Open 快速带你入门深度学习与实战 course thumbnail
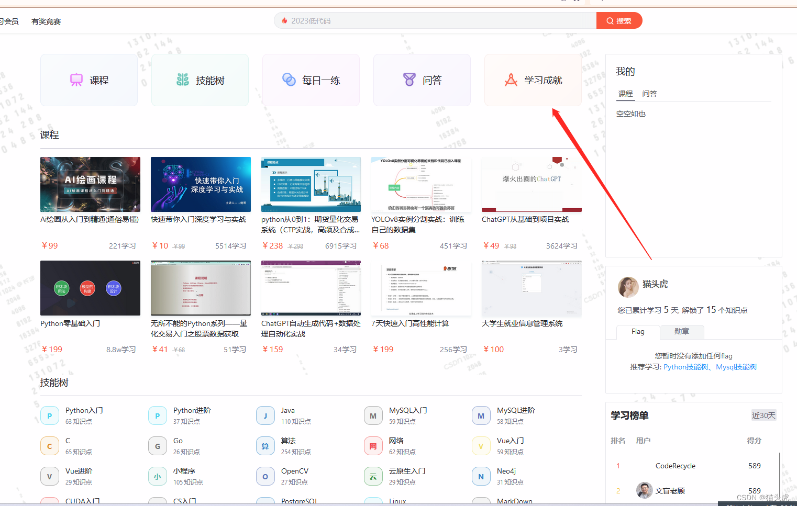The height and width of the screenshot is (506, 797). click(x=201, y=184)
